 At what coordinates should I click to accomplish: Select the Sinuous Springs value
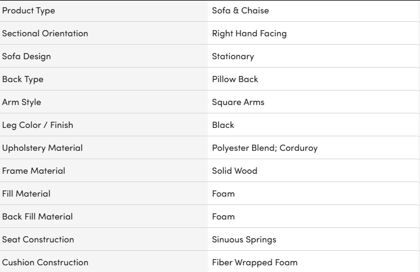(x=244, y=240)
